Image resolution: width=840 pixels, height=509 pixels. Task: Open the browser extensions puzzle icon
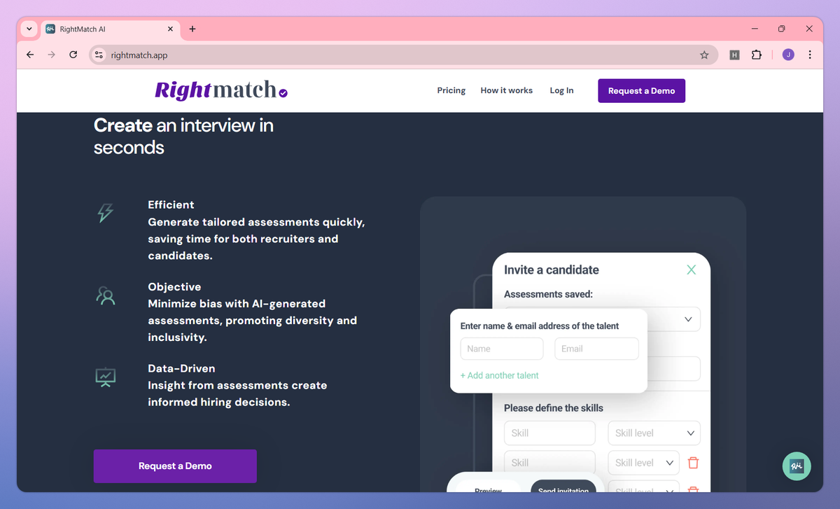pos(757,55)
